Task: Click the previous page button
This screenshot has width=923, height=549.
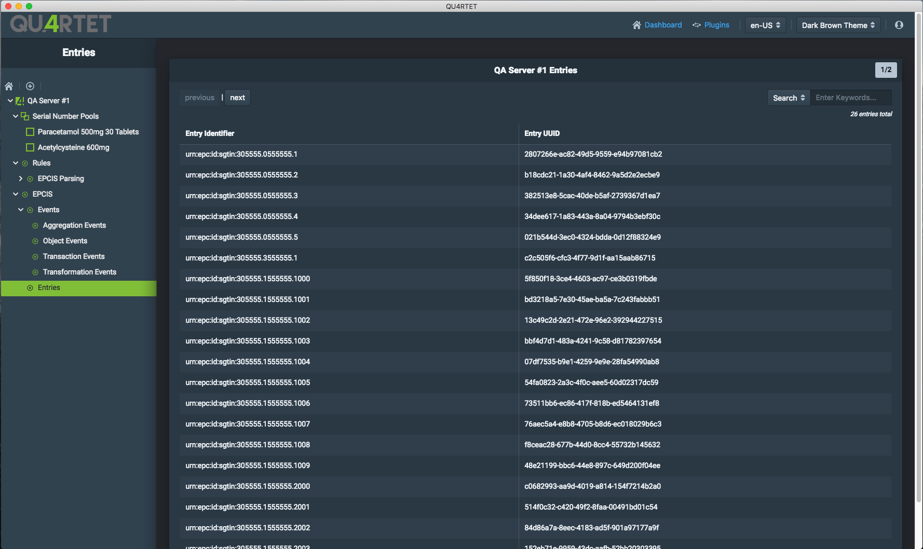Action: click(199, 98)
